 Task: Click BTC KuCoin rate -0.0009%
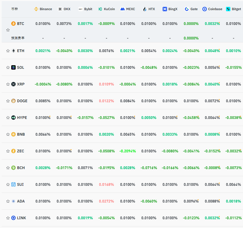106,24
